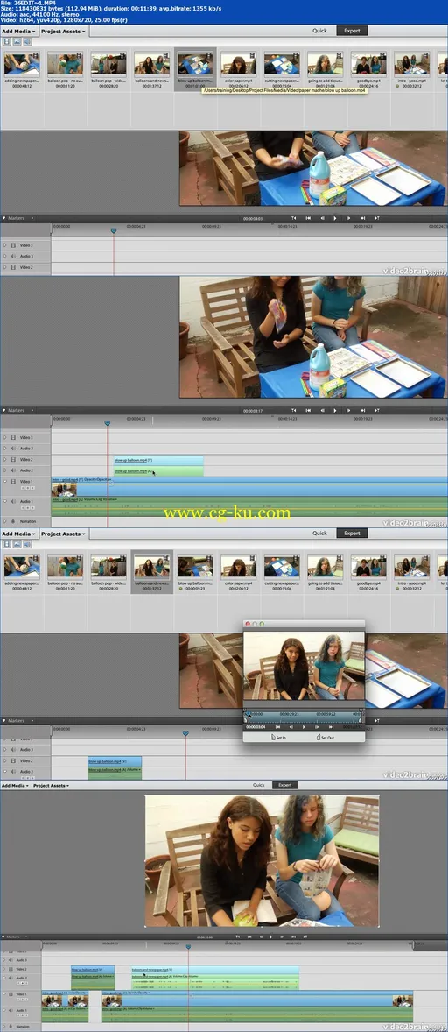Go to clip start in floating preview window

pos(278,726)
